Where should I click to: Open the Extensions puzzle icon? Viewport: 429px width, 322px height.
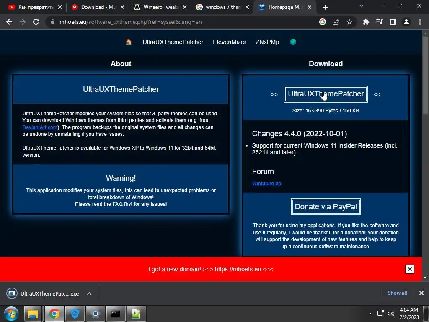click(x=366, y=22)
